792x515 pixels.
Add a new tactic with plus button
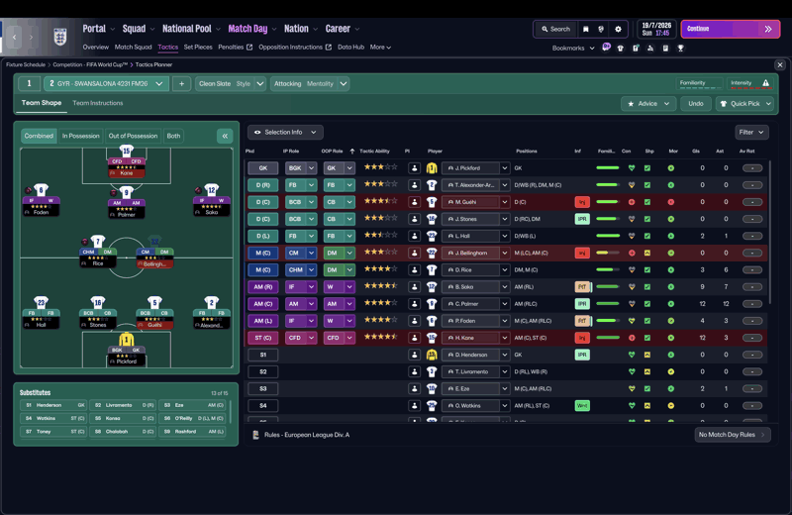click(x=181, y=83)
